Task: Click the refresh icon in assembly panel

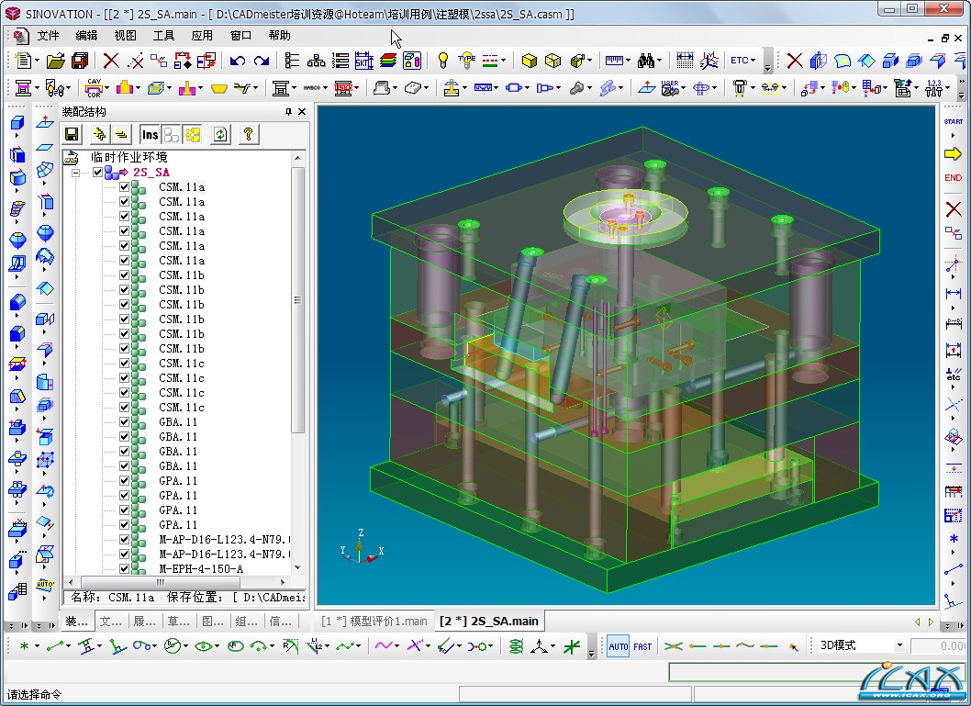Action: tap(220, 135)
